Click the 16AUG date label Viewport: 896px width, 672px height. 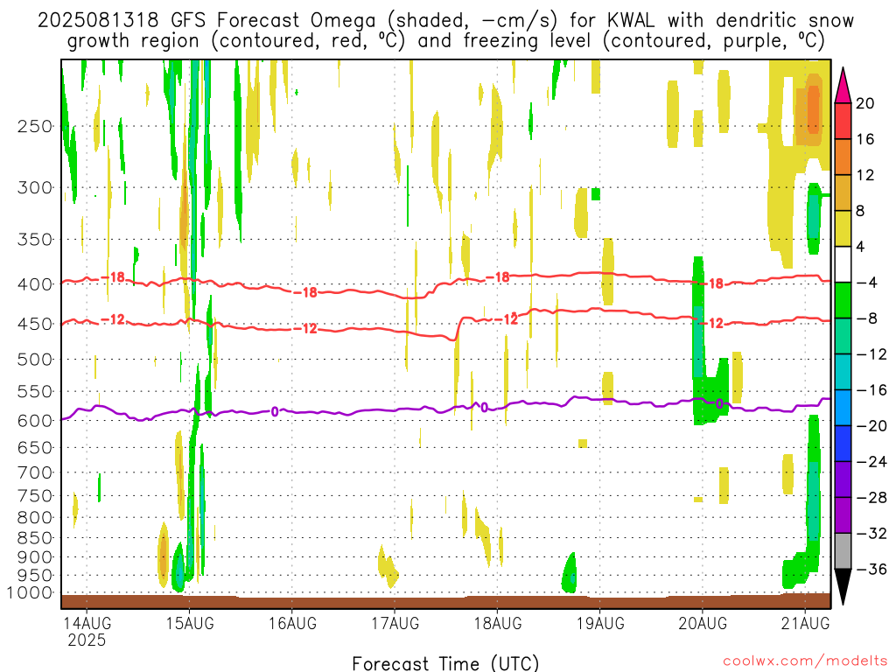pos(292,623)
